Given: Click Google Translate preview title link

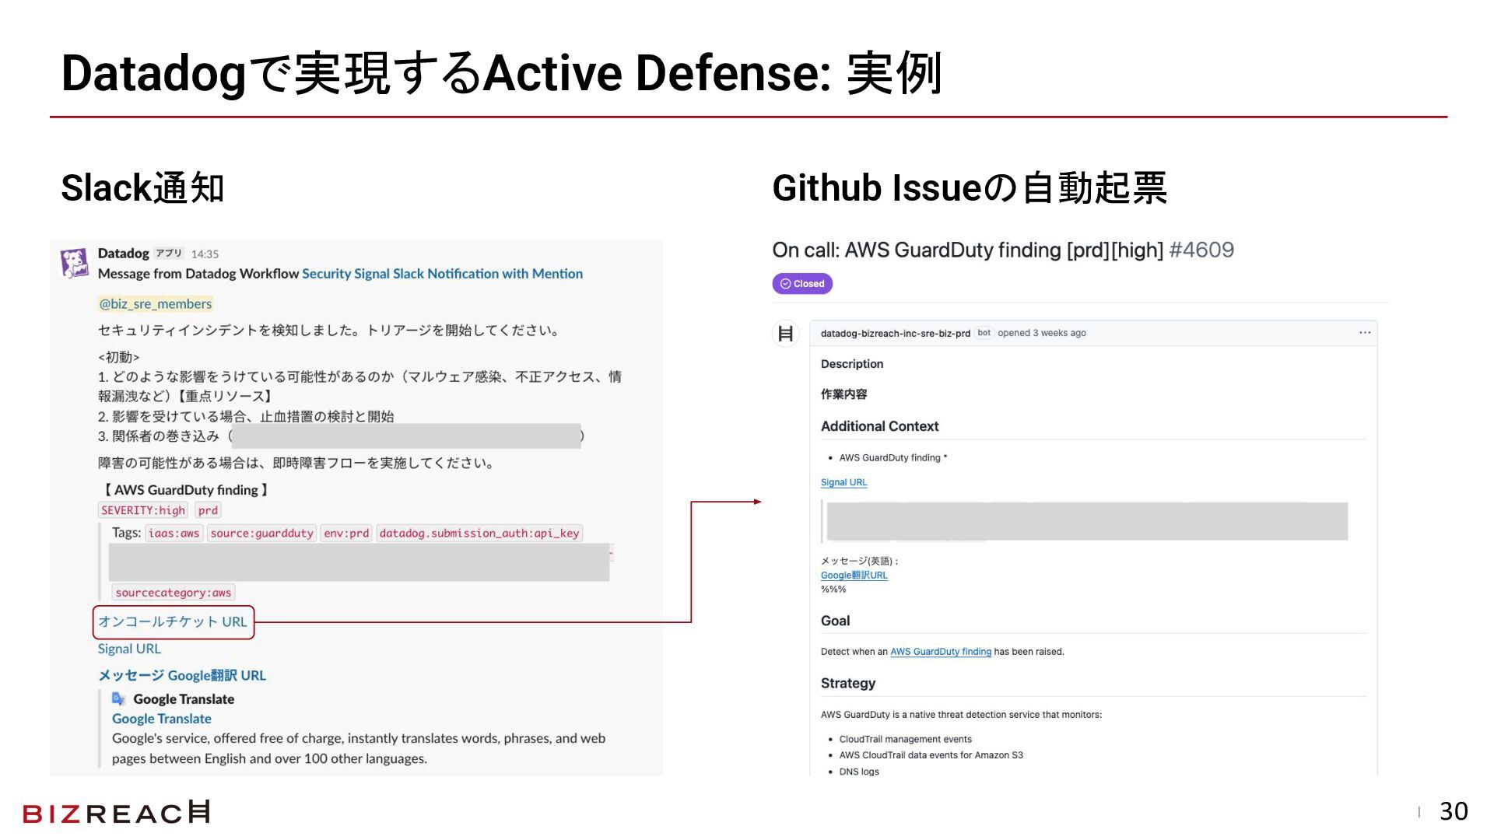Looking at the screenshot, I should (x=162, y=719).
